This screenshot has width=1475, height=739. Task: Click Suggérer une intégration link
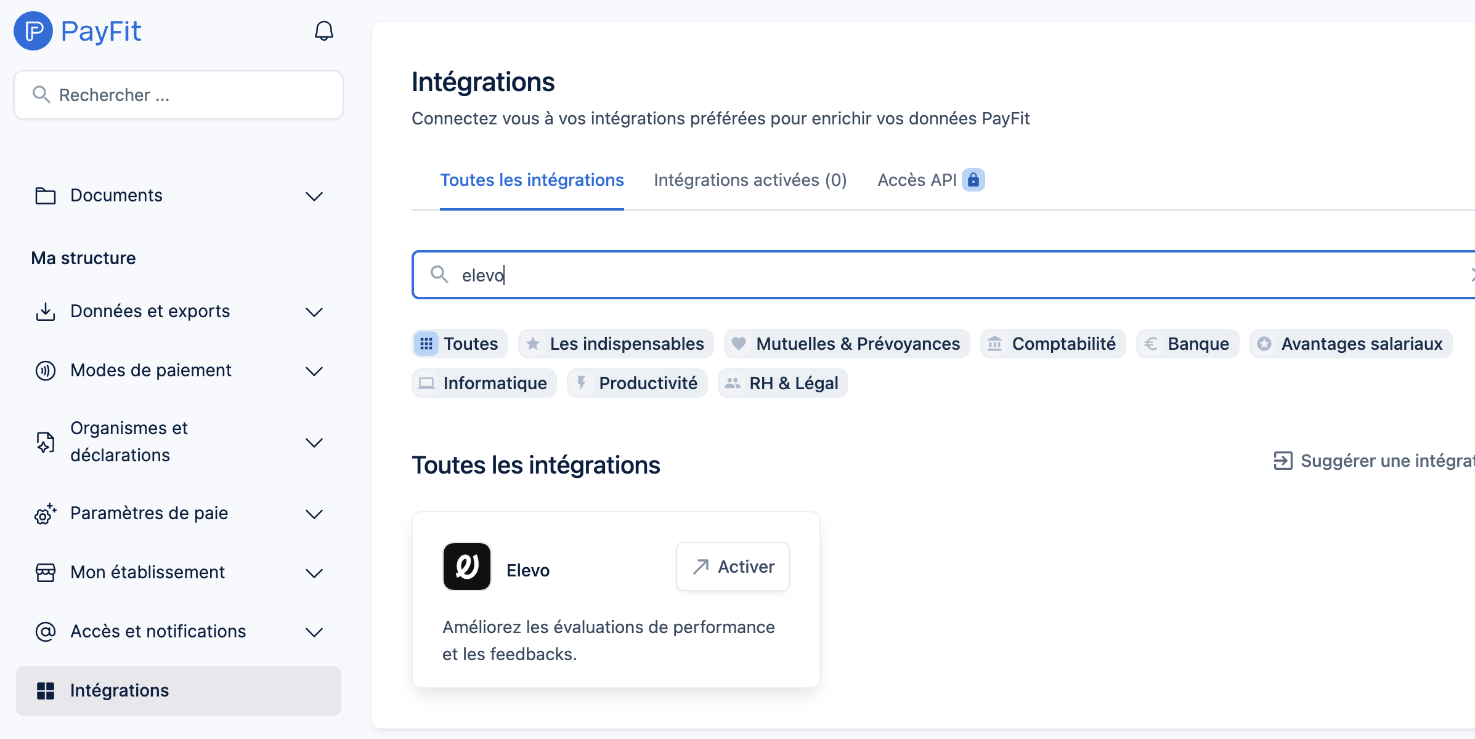click(x=1374, y=461)
